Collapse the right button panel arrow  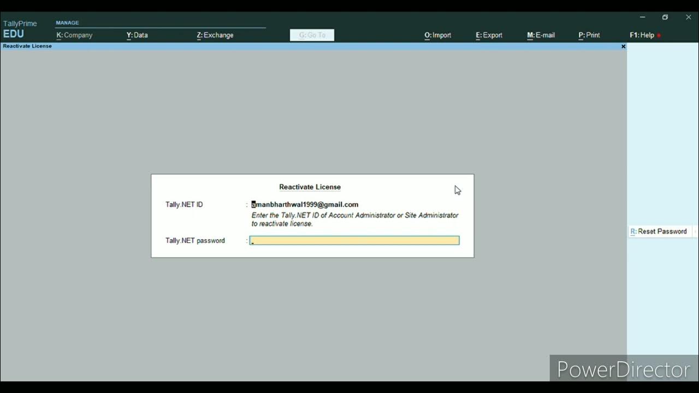pyautogui.click(x=695, y=231)
